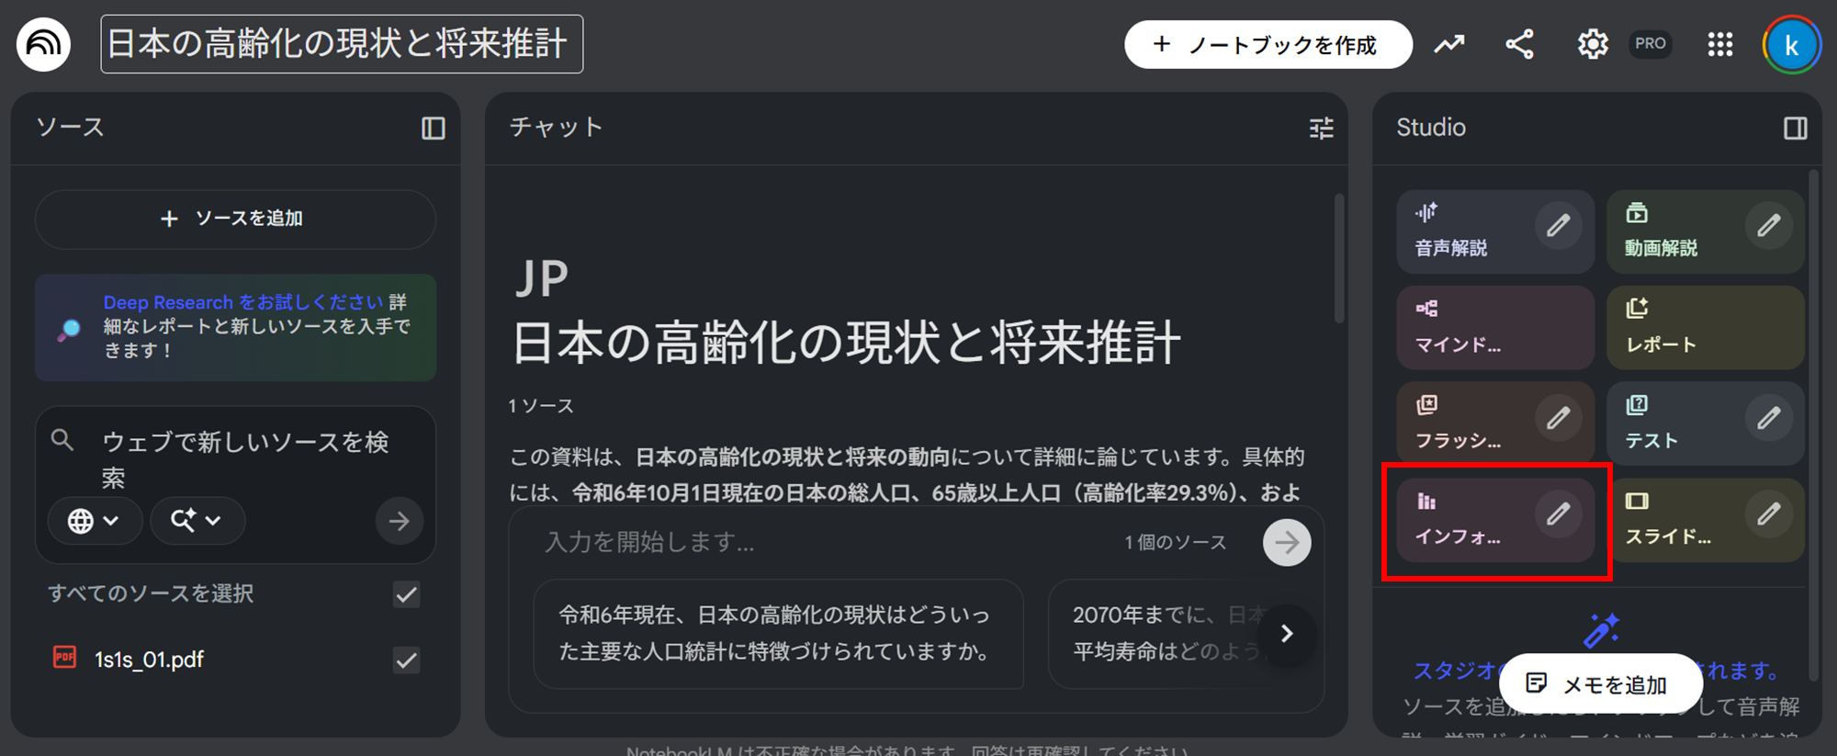Click the NotebookLM home logo

[43, 44]
